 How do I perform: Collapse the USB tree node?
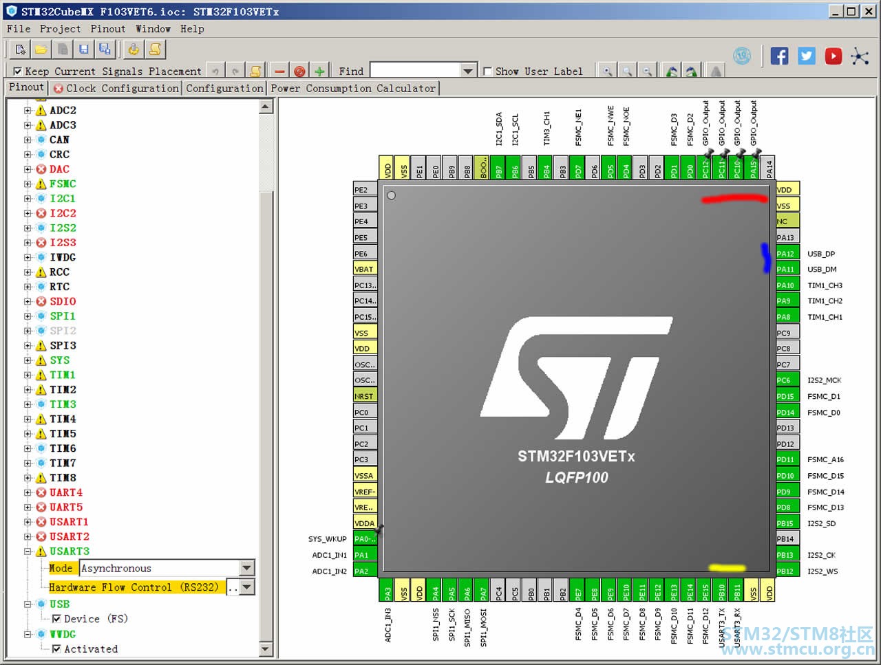pyautogui.click(x=28, y=604)
